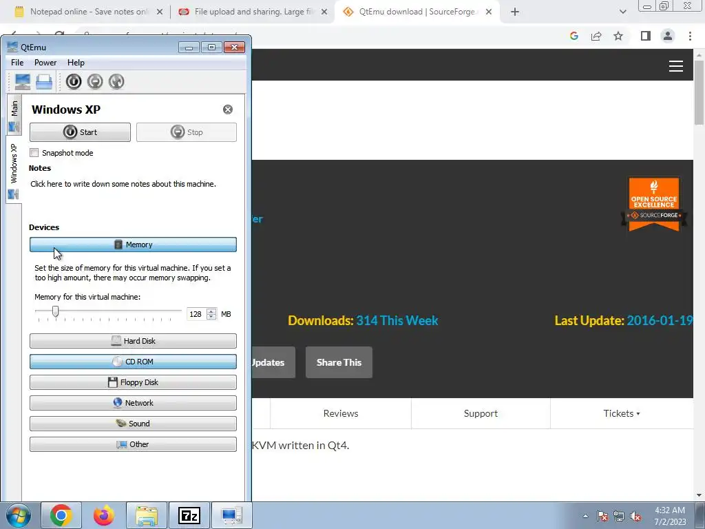
Task: Click the stop icon in QtEmu toolbar
Action: (x=95, y=81)
